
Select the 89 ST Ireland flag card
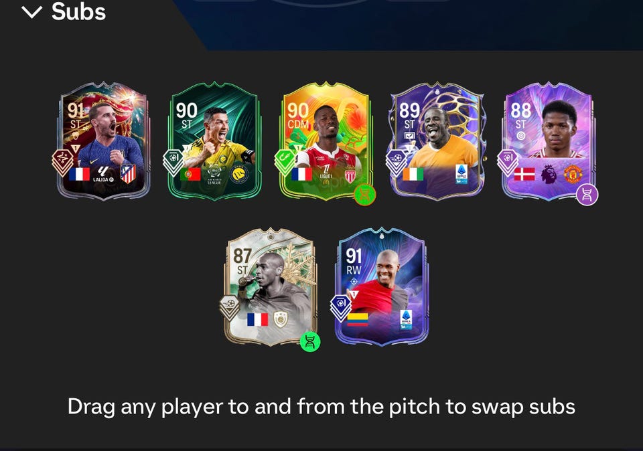point(437,141)
